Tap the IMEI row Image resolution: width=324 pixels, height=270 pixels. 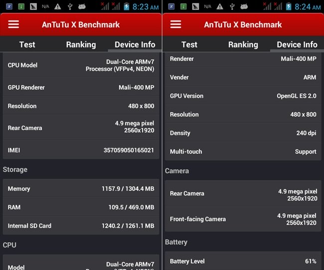click(x=81, y=150)
